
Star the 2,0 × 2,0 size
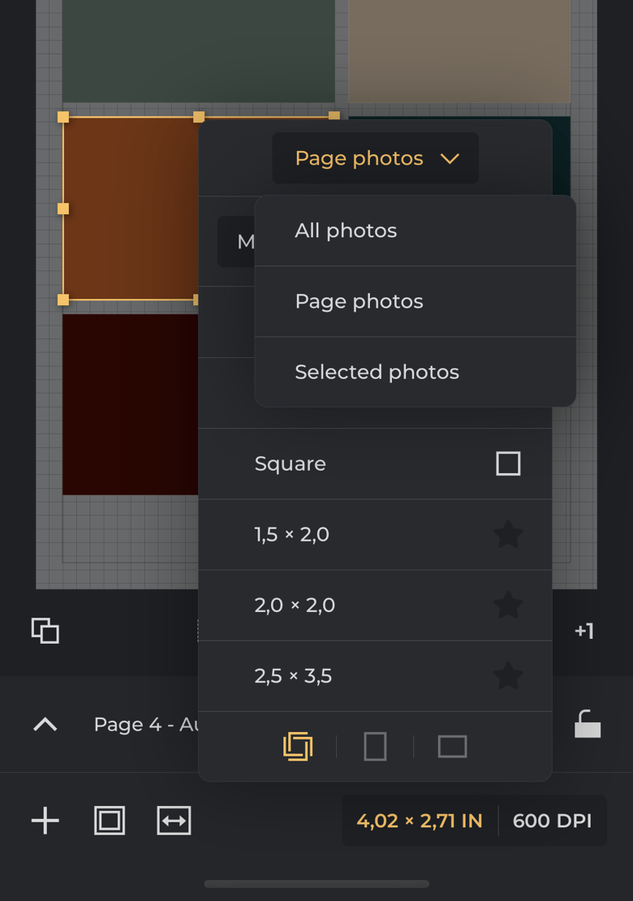(508, 605)
